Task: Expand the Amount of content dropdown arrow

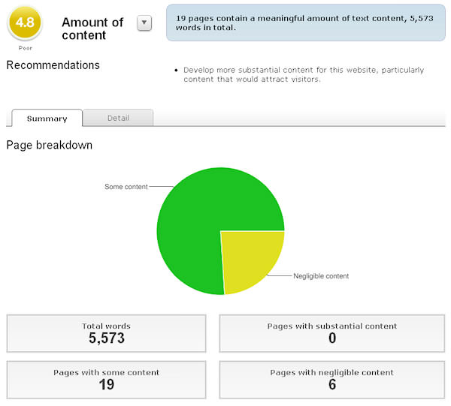Action: point(145,24)
